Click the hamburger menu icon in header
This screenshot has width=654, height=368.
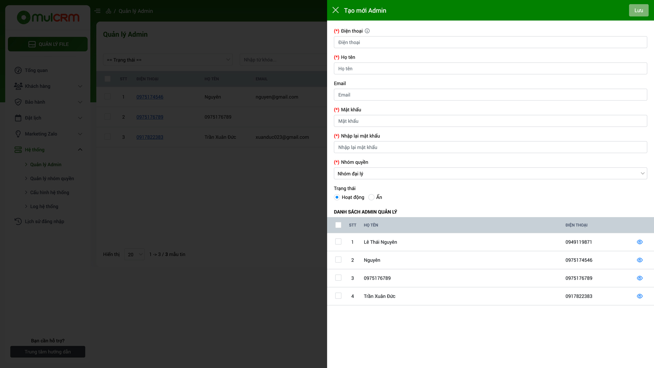coord(97,11)
